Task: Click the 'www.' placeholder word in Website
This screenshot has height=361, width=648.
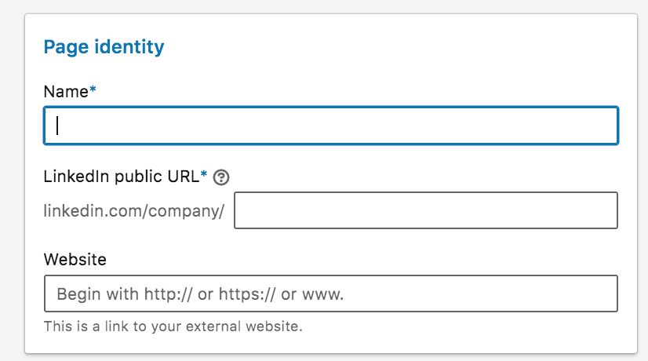Action: tap(322, 294)
